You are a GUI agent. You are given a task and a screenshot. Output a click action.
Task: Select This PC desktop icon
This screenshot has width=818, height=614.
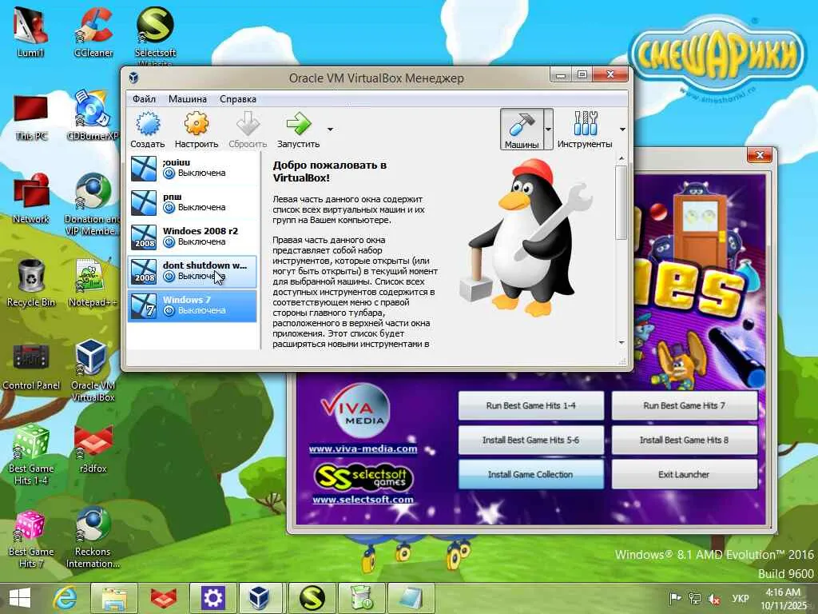pyautogui.click(x=31, y=117)
